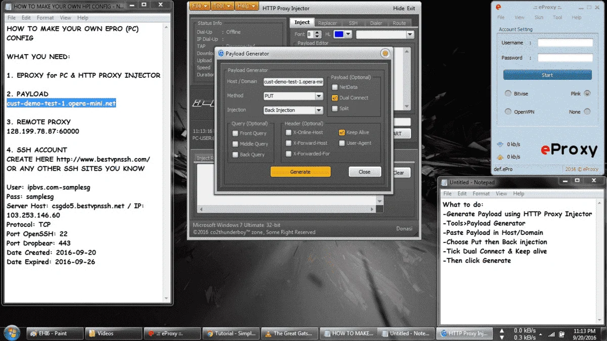The image size is (607, 341).
Task: Tick the X-Online-Host header checkbox
Action: pos(289,132)
